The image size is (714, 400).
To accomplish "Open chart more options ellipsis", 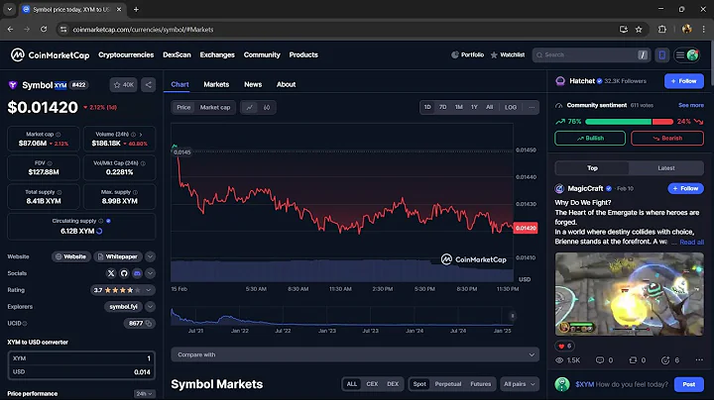I will click(532, 107).
